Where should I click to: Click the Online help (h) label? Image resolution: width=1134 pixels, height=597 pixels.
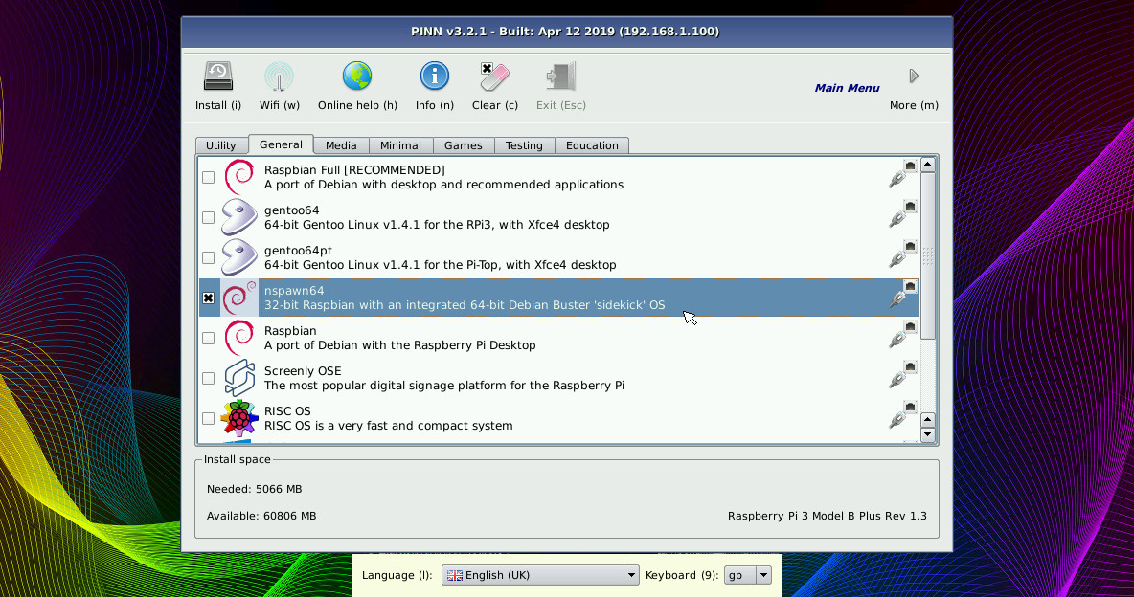(358, 105)
